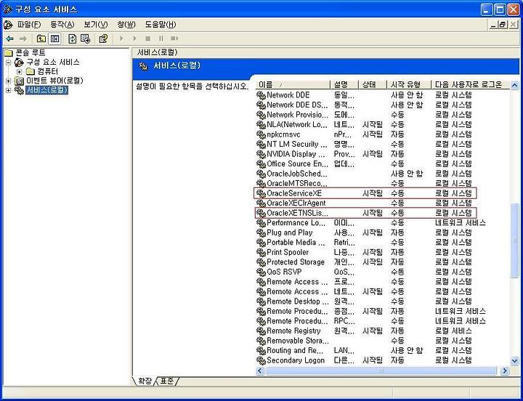Click the gear icon of OracleXETNSLis… row
This screenshot has height=401, width=523.
pyautogui.click(x=261, y=213)
